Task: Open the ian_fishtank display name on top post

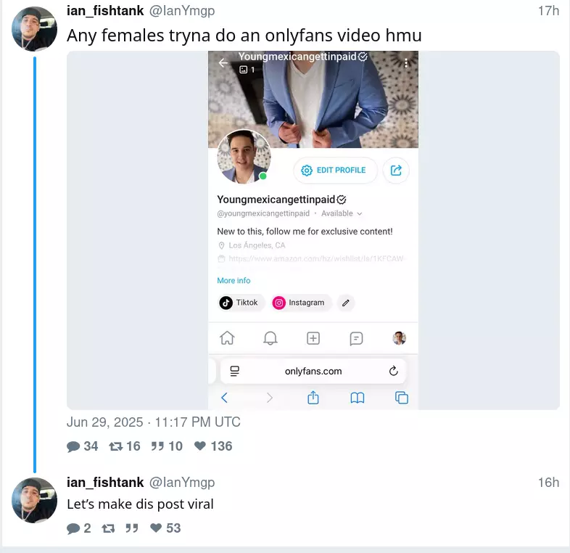Action: [105, 11]
